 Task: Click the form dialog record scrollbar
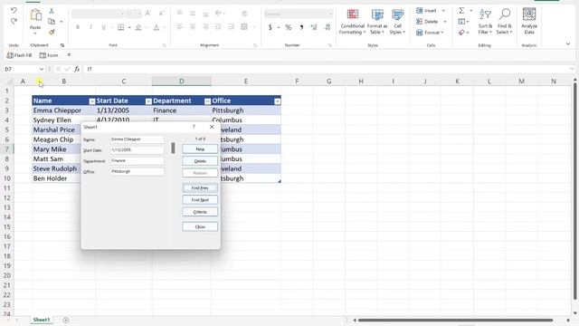[173, 149]
